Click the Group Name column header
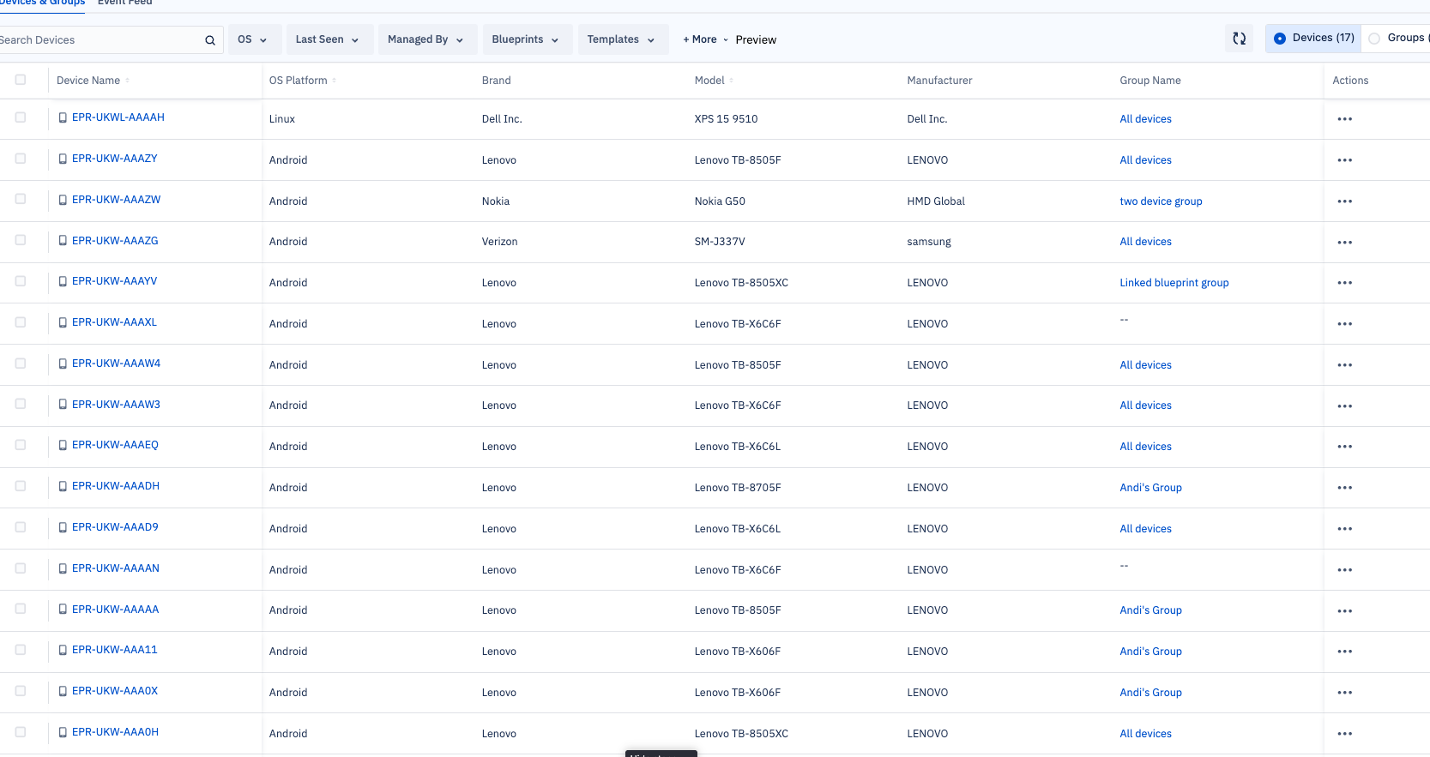The height and width of the screenshot is (757, 1430). 1149,81
